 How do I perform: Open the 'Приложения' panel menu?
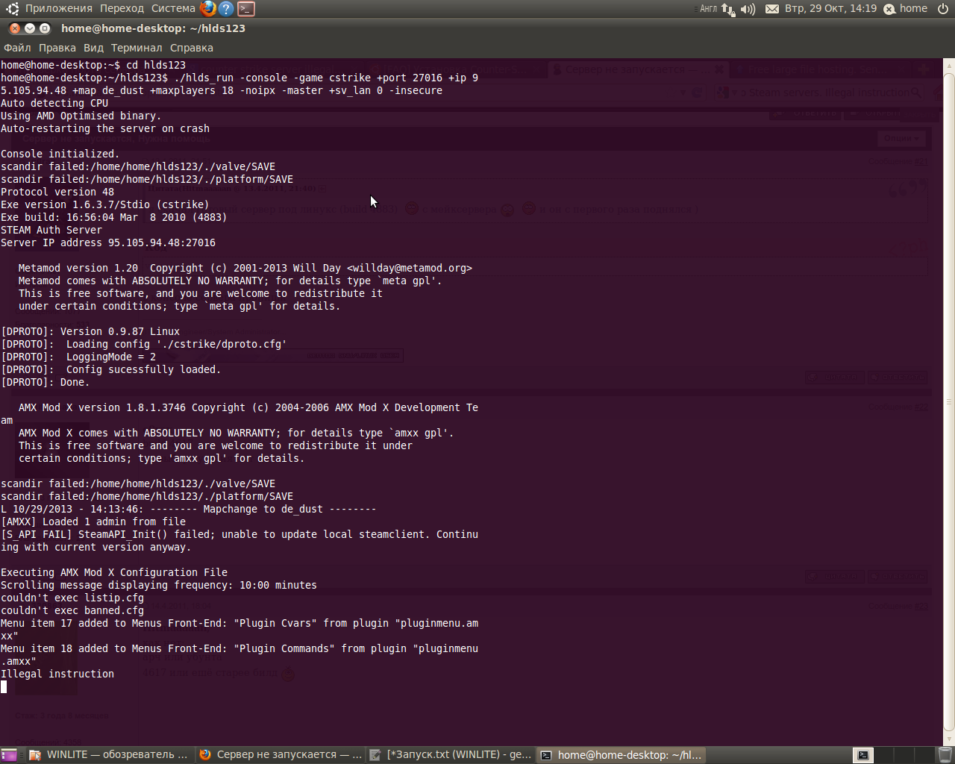coord(59,9)
